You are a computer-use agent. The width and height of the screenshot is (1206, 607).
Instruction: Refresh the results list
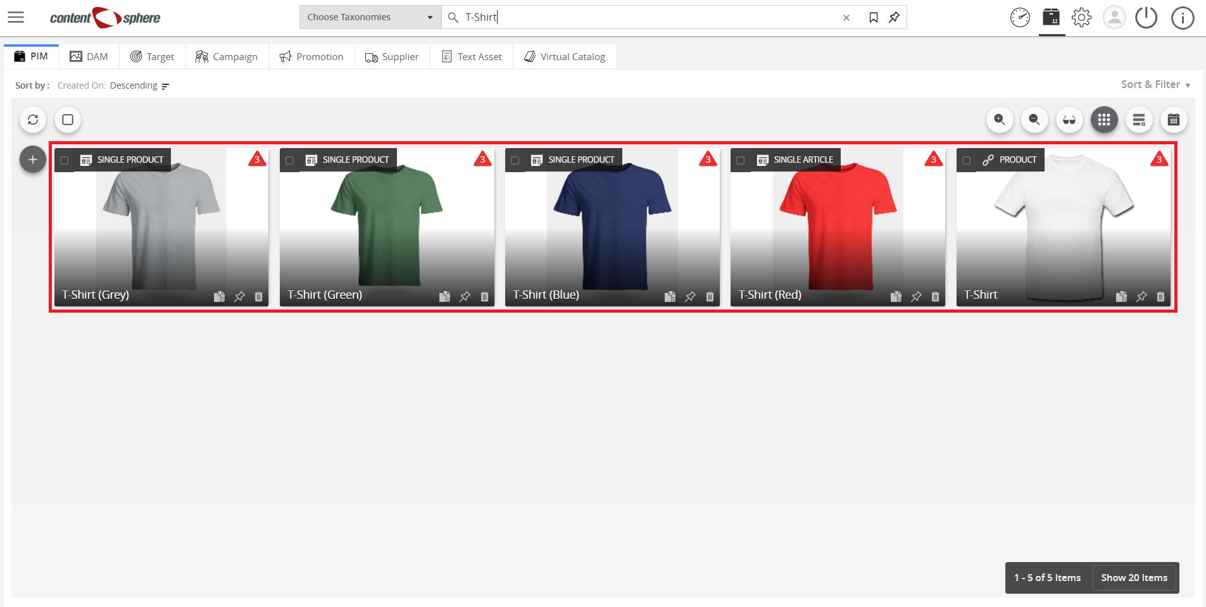(x=33, y=120)
